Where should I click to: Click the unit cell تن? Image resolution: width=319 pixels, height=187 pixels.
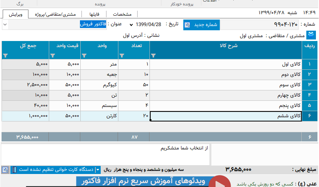(99, 95)
